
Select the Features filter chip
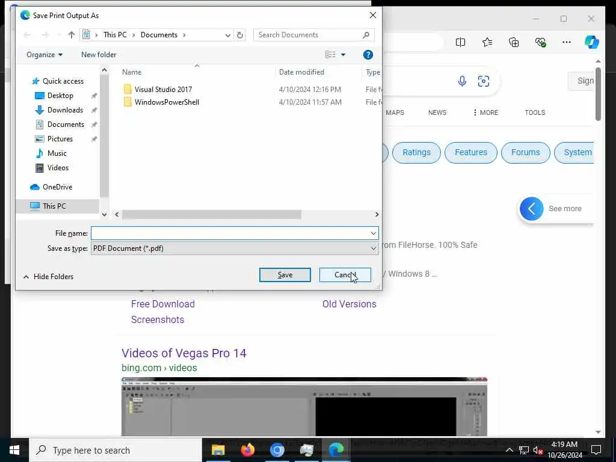(x=470, y=152)
